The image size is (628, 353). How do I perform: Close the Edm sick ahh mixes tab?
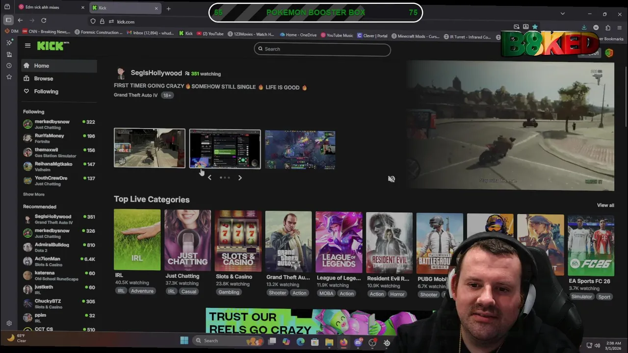(82, 7)
